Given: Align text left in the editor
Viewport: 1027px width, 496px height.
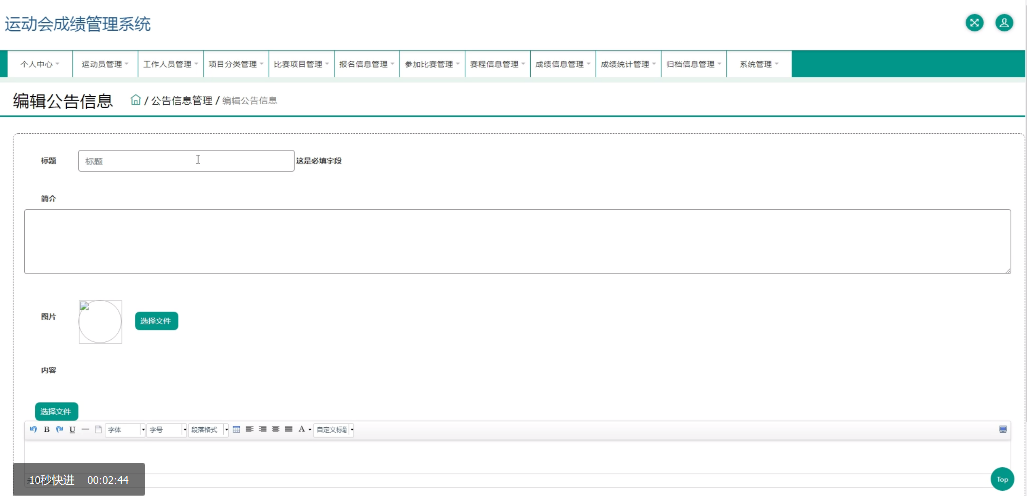Looking at the screenshot, I should (x=250, y=429).
